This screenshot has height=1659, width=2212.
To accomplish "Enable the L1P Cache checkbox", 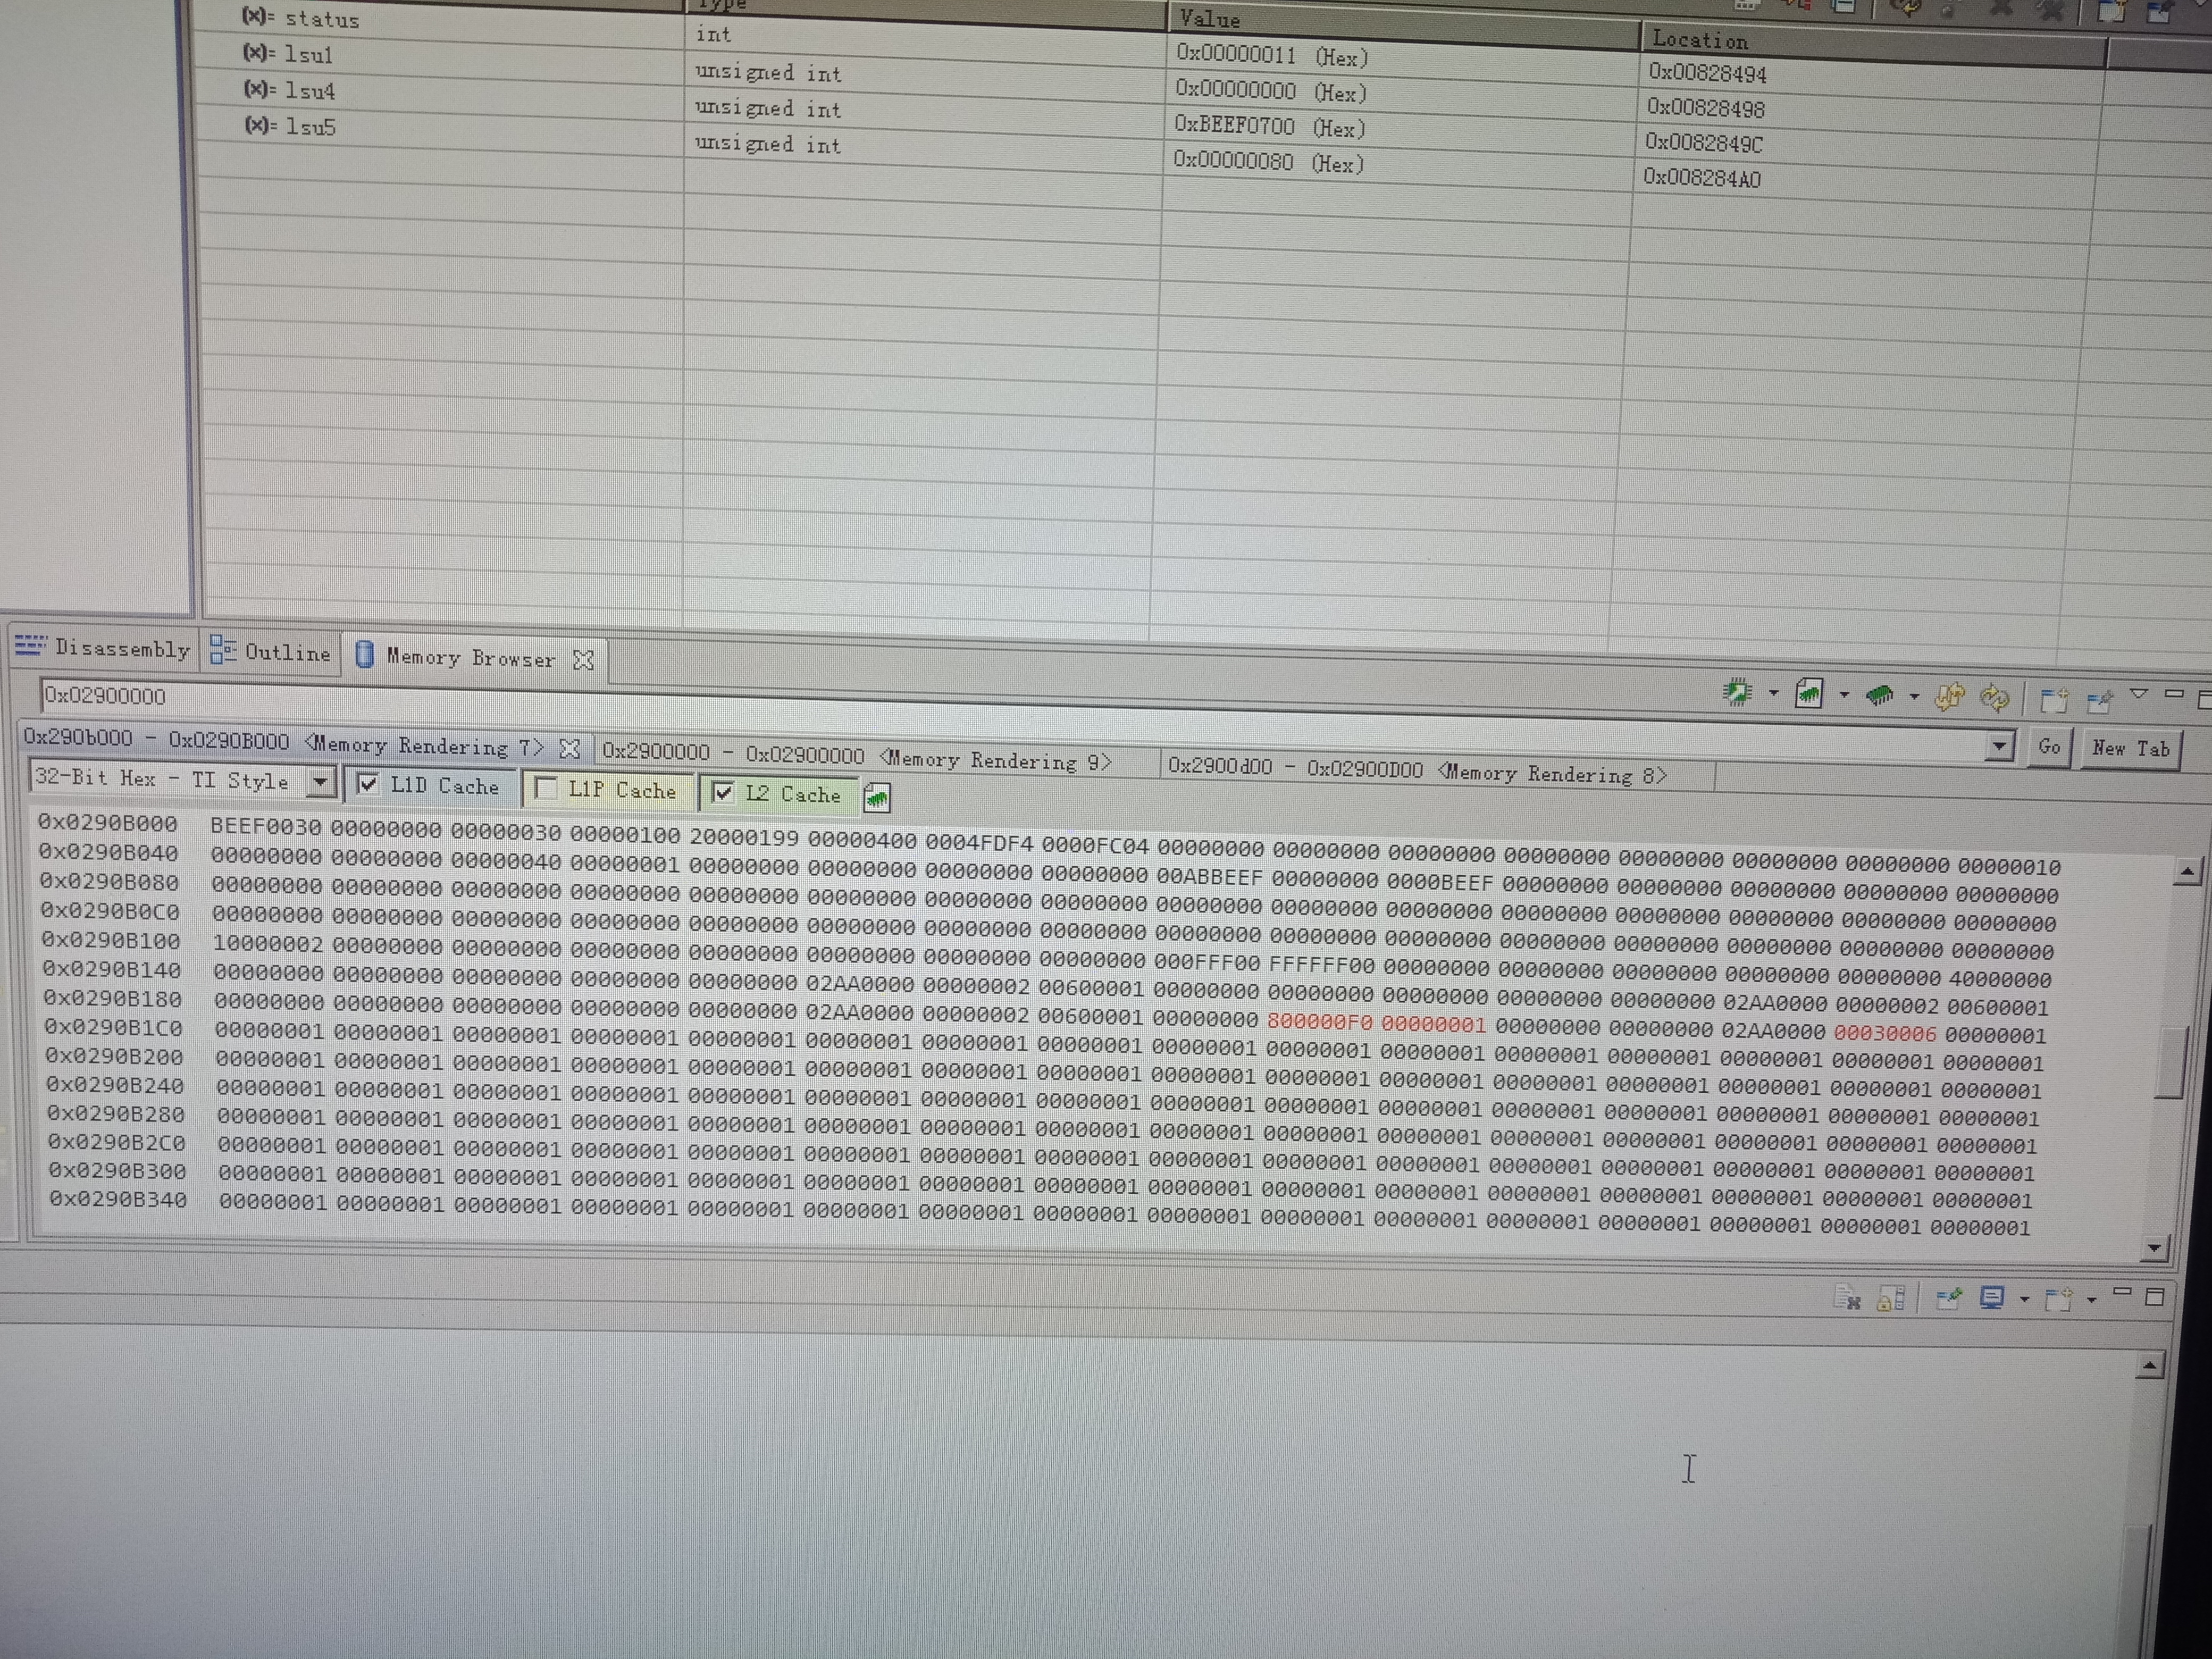I will point(546,789).
